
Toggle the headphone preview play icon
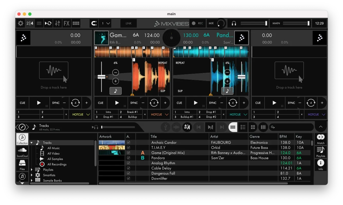[95, 127]
